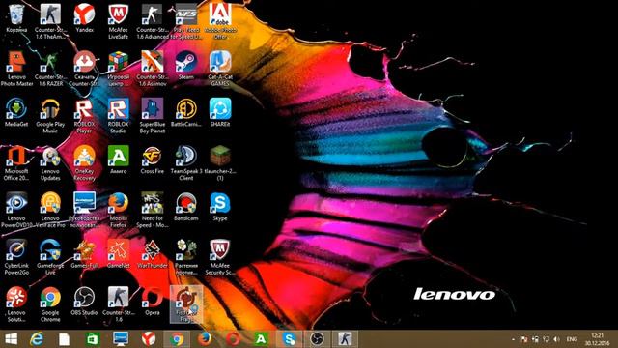Screen dimensions: 618x348
Task: Open the tlauncher Minecraft block icon
Action: tap(220, 163)
